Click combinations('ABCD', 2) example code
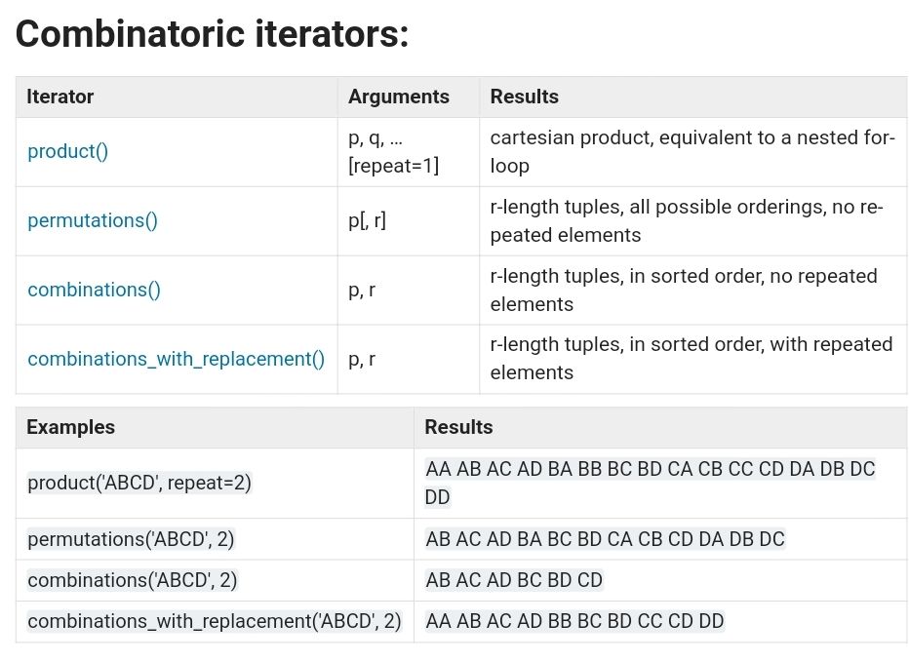 (x=133, y=580)
